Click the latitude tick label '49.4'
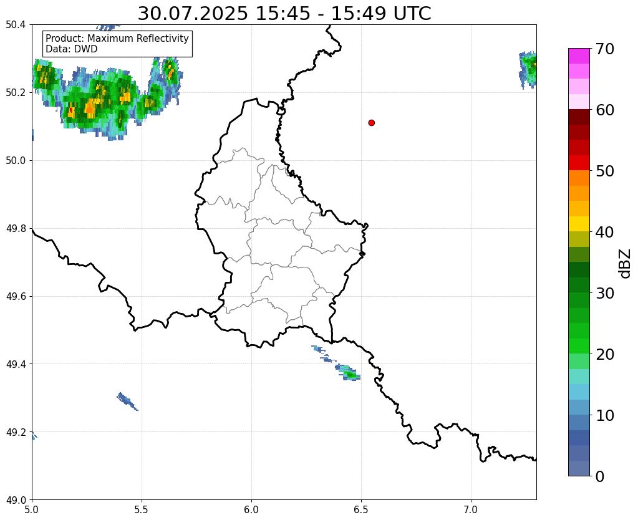Screen dimensions: 638x520 (16, 364)
